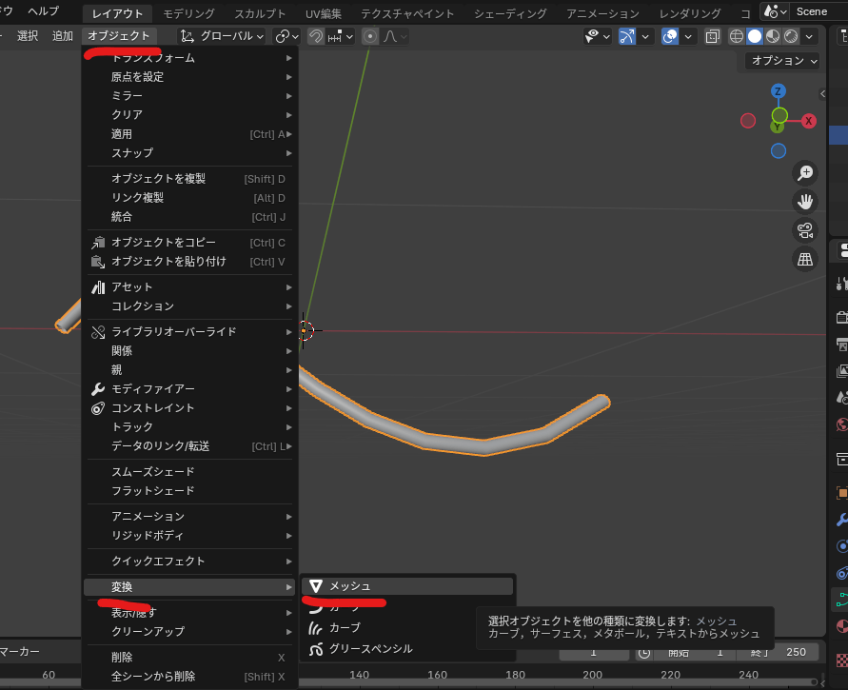
Task: Expand the viewport shading options arrow
Action: tap(810, 36)
